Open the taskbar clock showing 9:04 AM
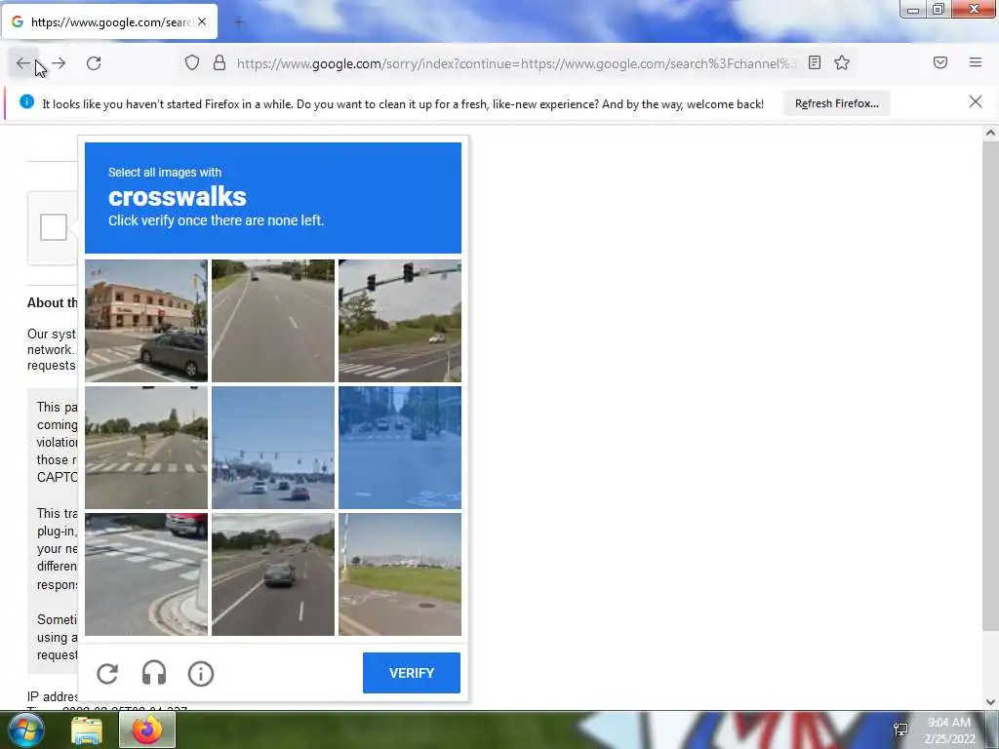This screenshot has height=749, width=999. pyautogui.click(x=949, y=730)
